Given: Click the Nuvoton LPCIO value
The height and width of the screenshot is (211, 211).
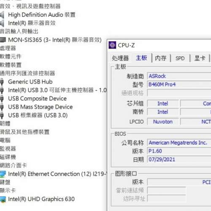Looking at the screenshot, I should coord(163,122).
